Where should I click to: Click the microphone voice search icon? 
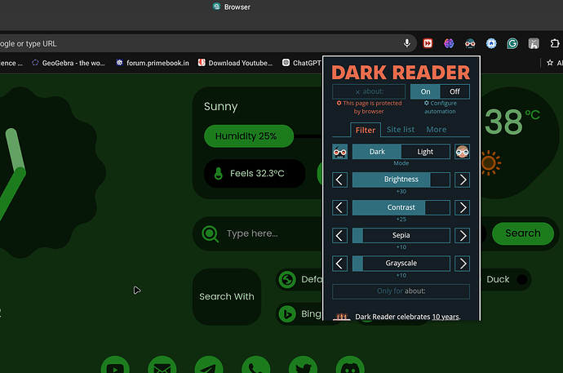click(407, 43)
